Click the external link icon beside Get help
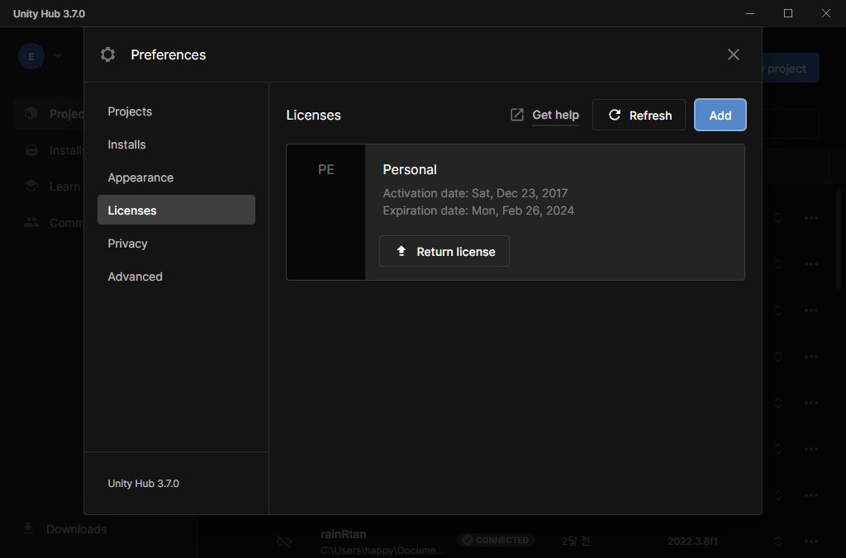This screenshot has width=846, height=558. [x=517, y=115]
